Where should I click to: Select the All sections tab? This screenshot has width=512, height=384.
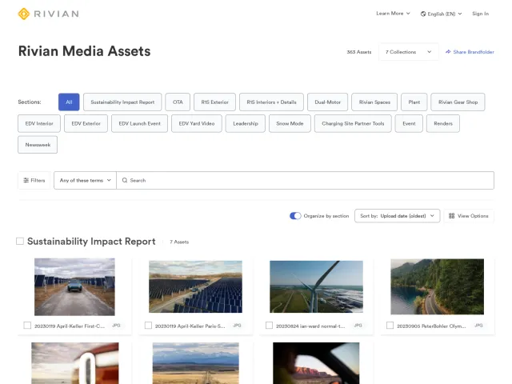(x=69, y=102)
